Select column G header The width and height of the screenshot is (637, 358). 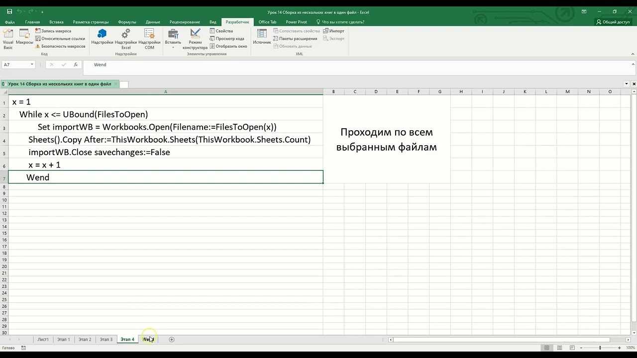click(x=440, y=91)
